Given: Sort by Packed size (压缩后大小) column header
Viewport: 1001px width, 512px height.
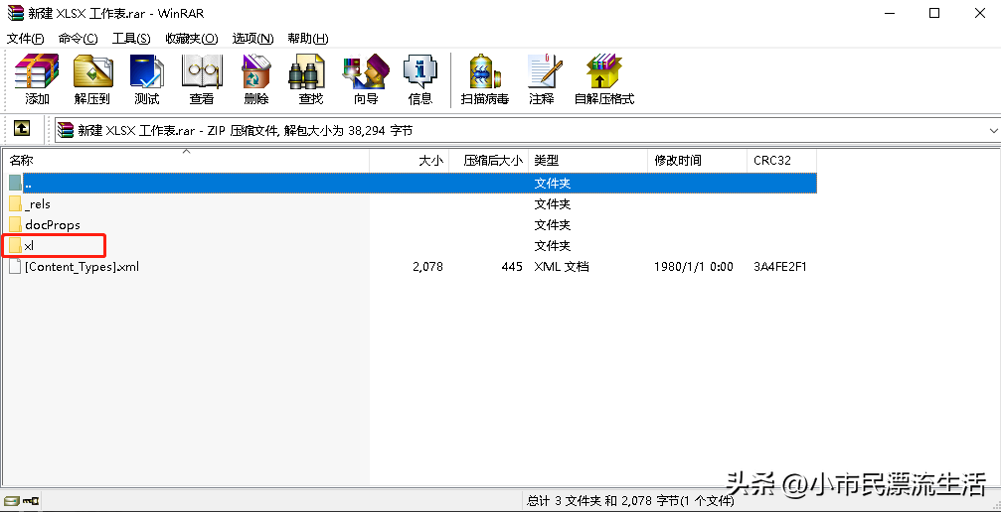Looking at the screenshot, I should [489, 161].
